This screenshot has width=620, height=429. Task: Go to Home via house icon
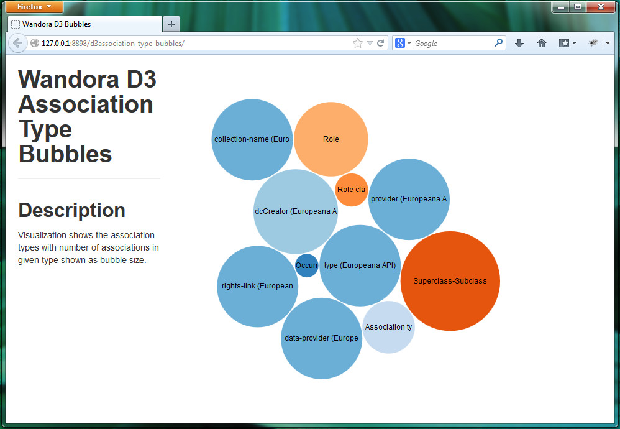[542, 43]
